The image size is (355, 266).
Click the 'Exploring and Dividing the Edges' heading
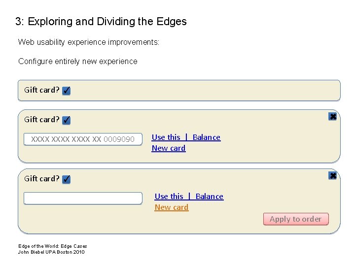tap(101, 22)
